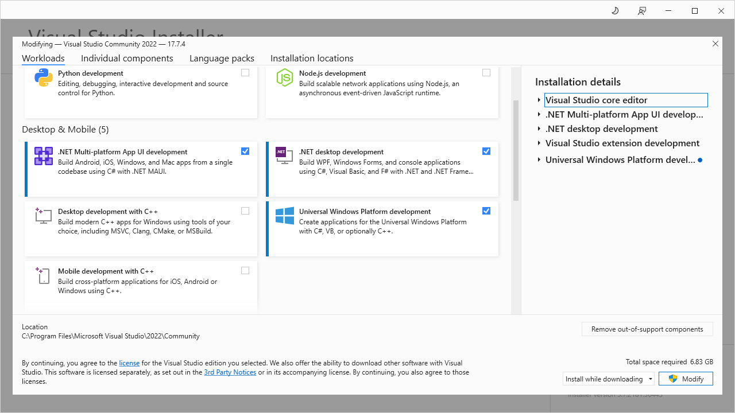
Task: Click the Python development workload icon
Action: tap(43, 78)
